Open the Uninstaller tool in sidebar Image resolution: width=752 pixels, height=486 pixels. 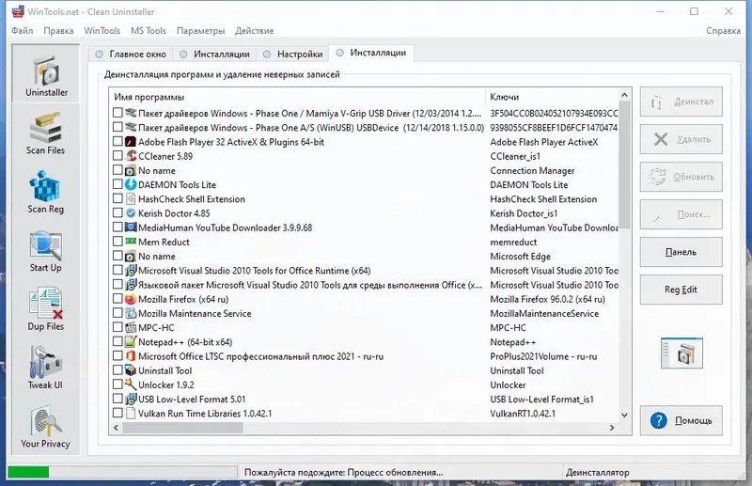tap(46, 74)
